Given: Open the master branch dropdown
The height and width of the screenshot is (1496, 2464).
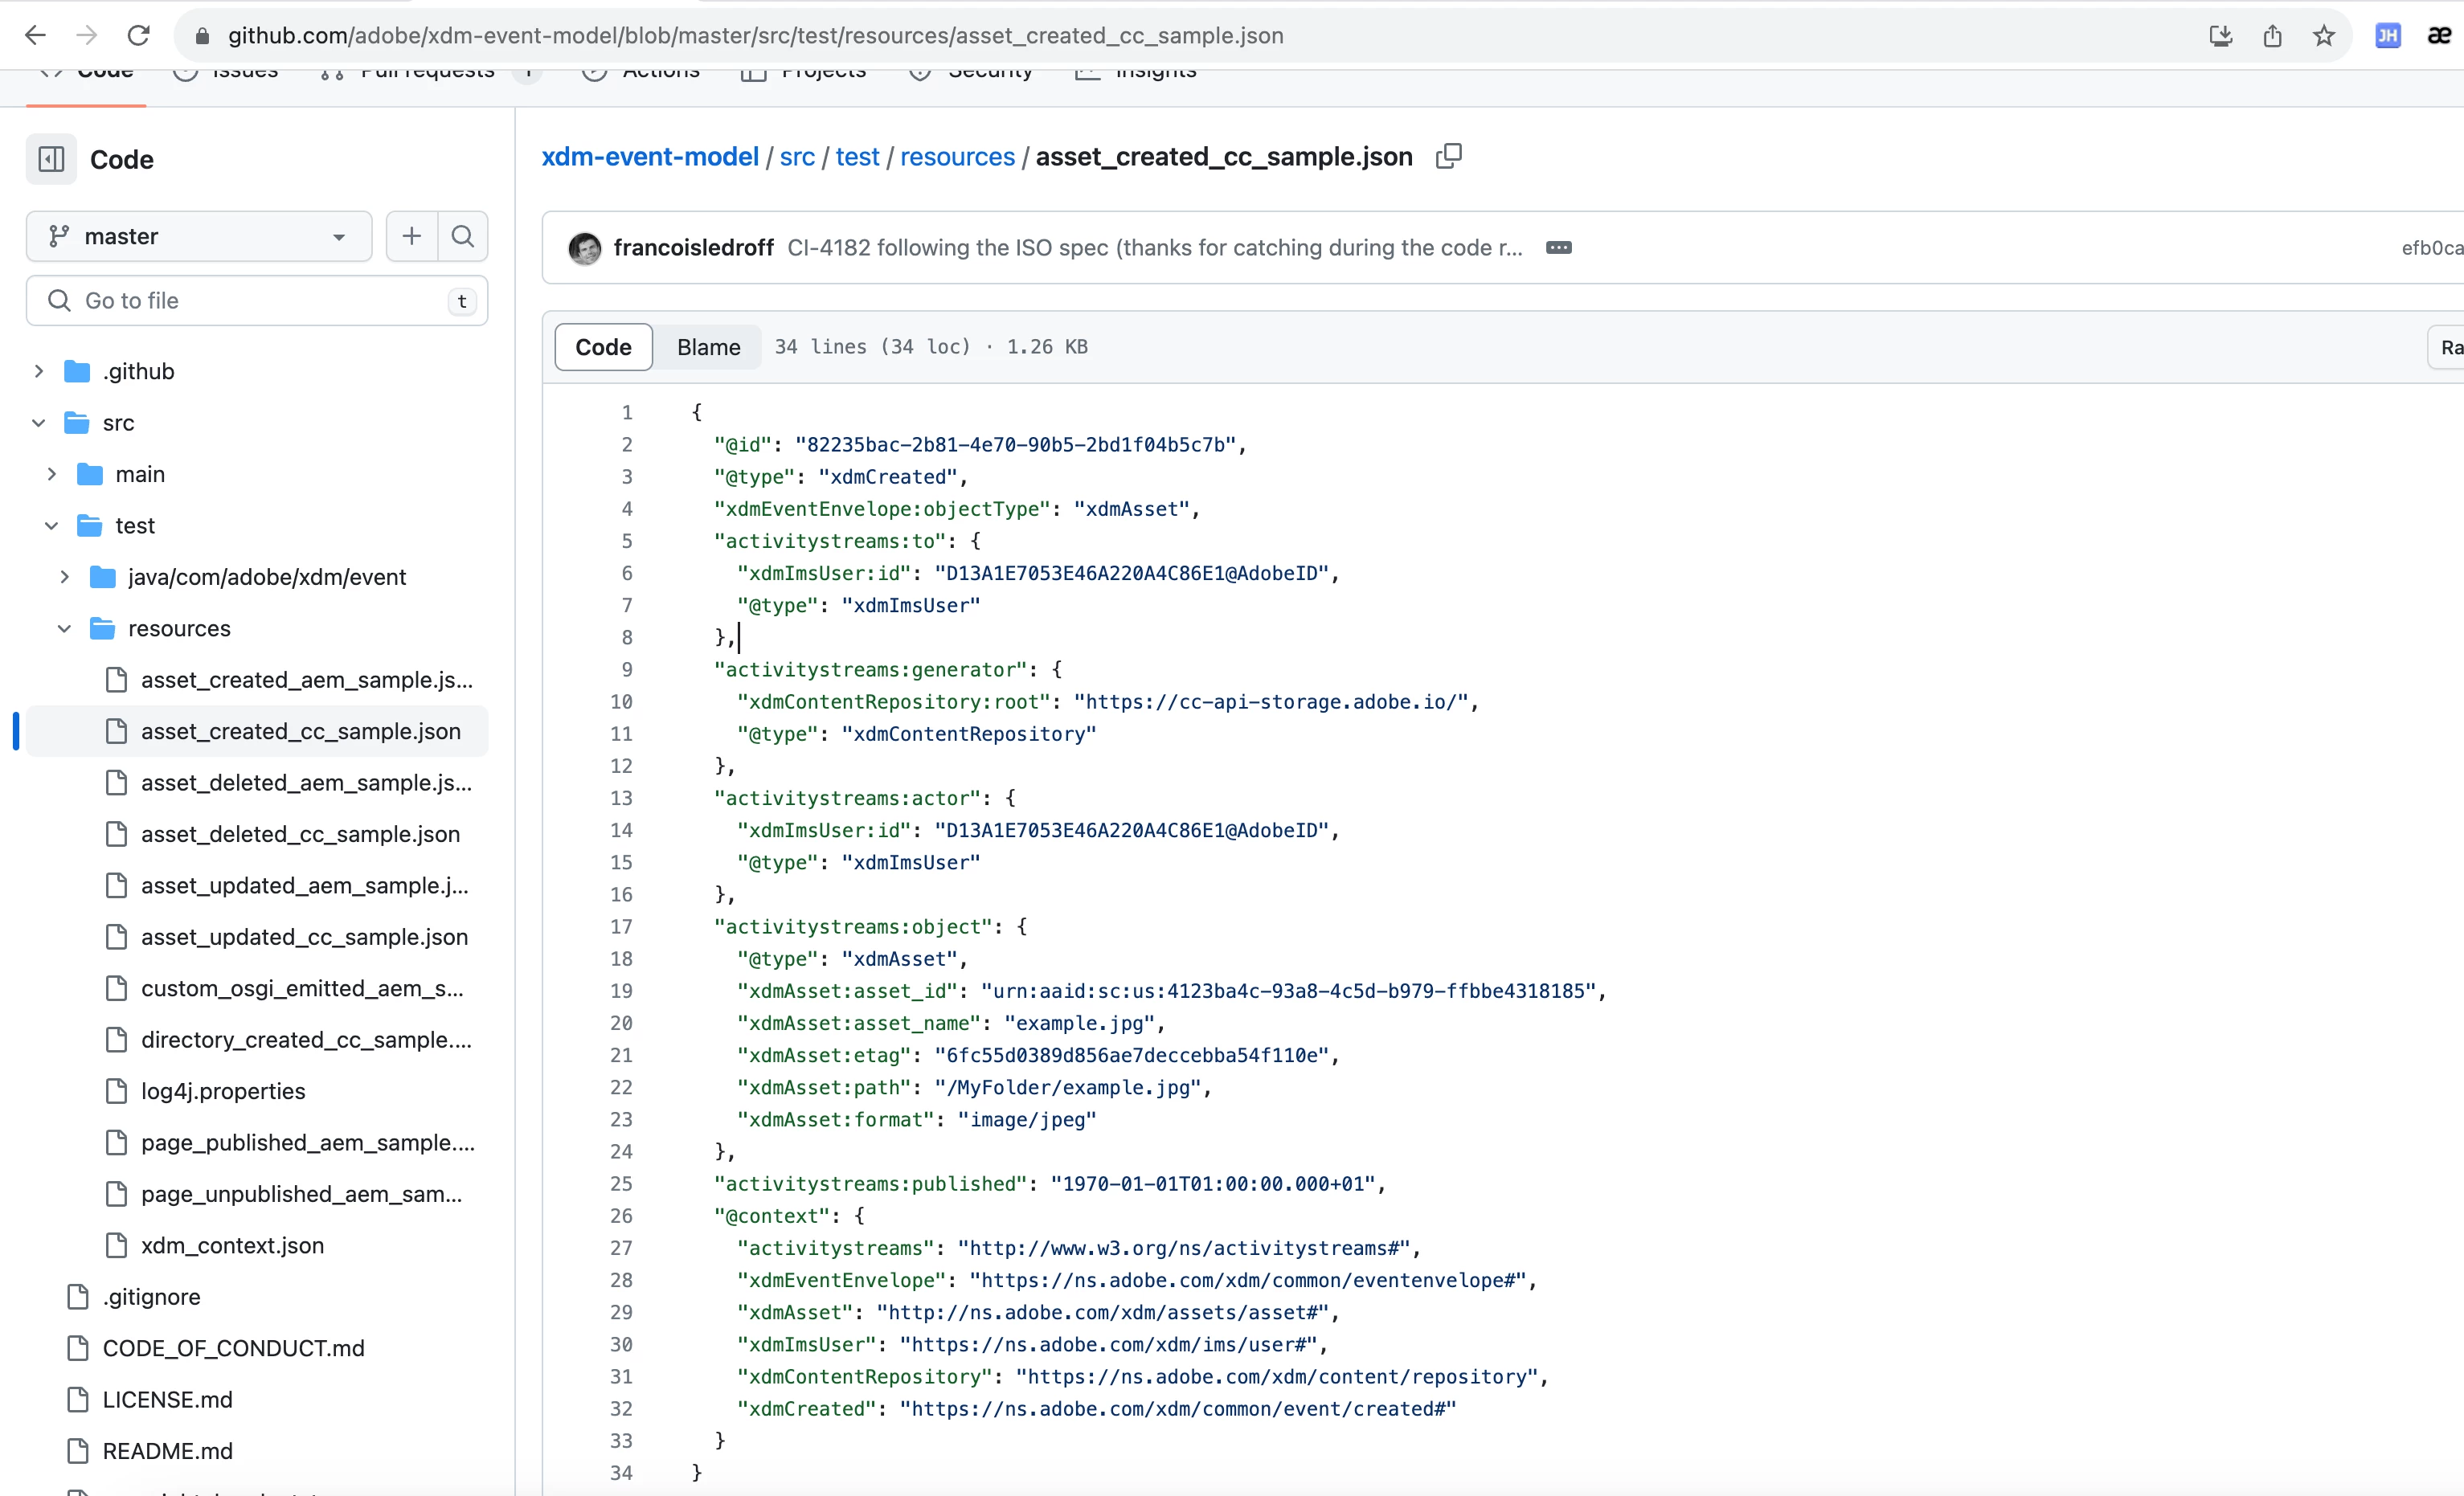Looking at the screenshot, I should [x=199, y=236].
